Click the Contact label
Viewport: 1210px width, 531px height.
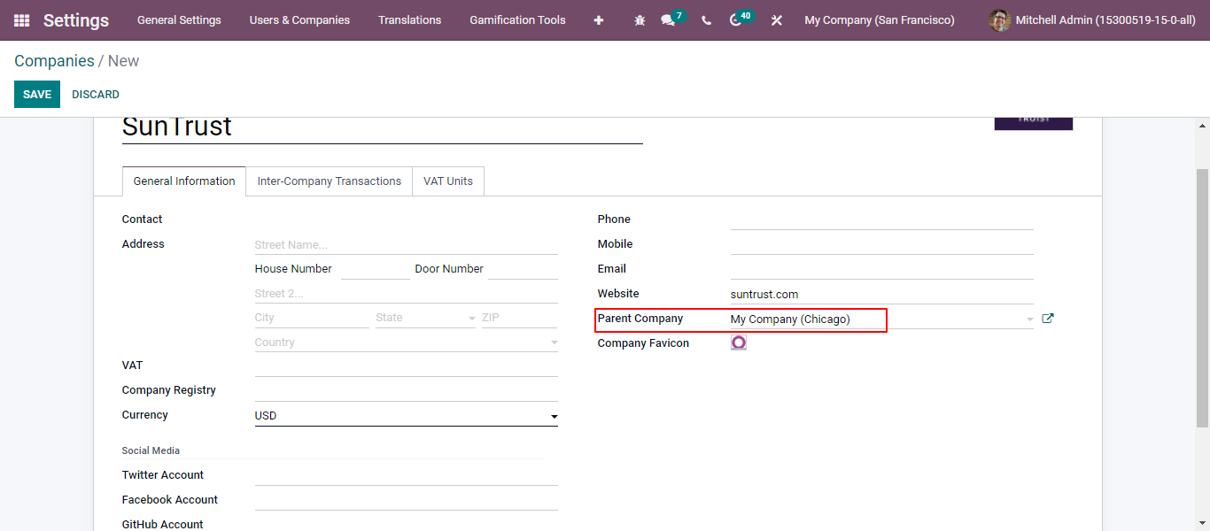(143, 219)
